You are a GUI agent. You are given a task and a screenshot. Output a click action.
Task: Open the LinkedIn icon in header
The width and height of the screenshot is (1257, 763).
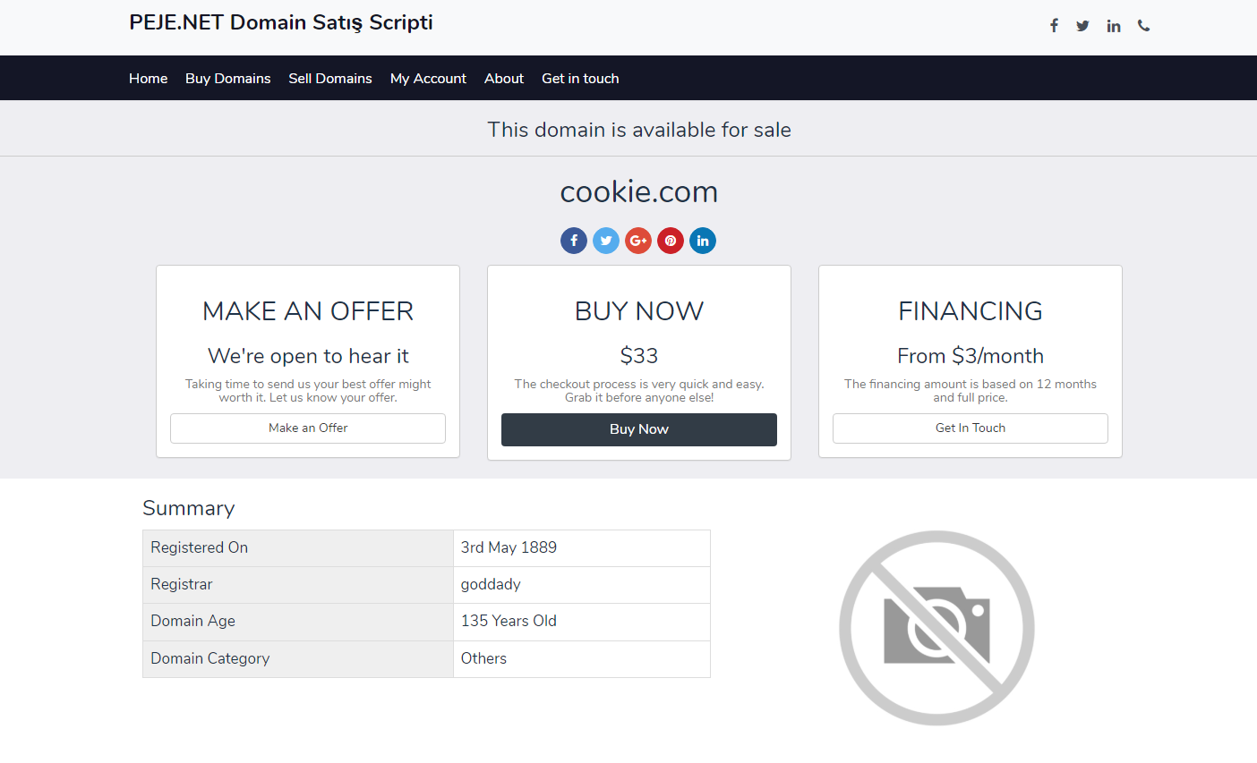tap(1113, 26)
